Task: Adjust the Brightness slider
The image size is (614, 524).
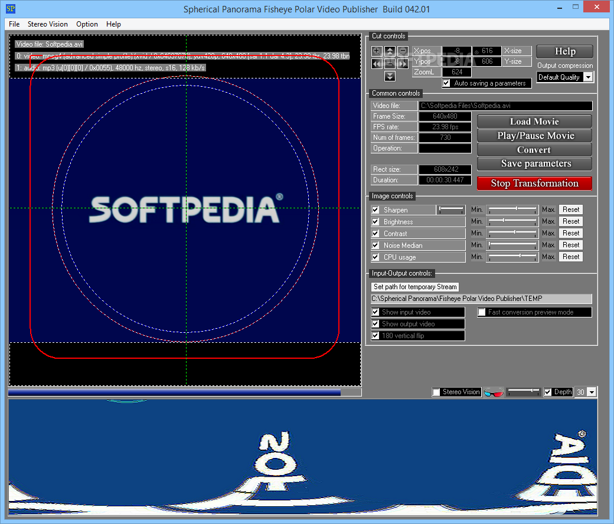Action: 512,221
